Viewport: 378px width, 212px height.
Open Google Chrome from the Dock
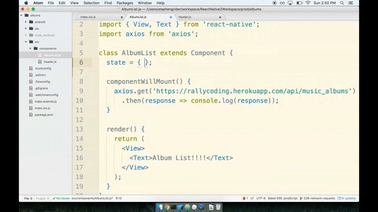tap(167, 207)
